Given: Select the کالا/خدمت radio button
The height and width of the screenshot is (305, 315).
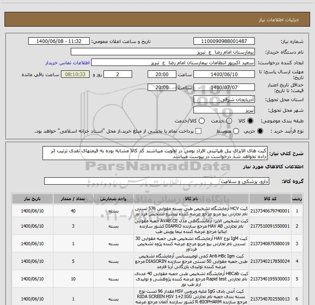Looking at the screenshot, I should point(202,121).
